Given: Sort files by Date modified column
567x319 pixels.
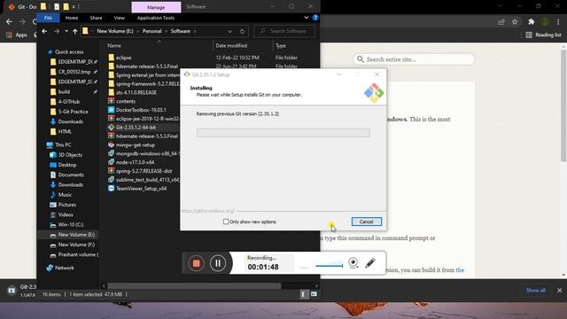Looking at the screenshot, I should click(231, 45).
